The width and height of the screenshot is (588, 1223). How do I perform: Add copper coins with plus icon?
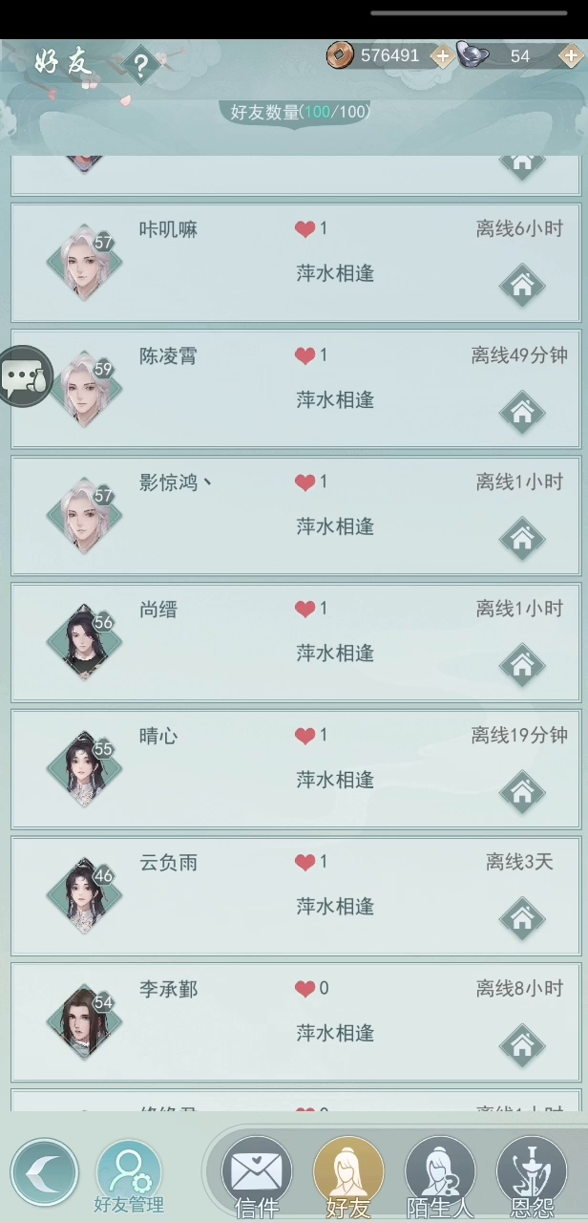tap(441, 56)
